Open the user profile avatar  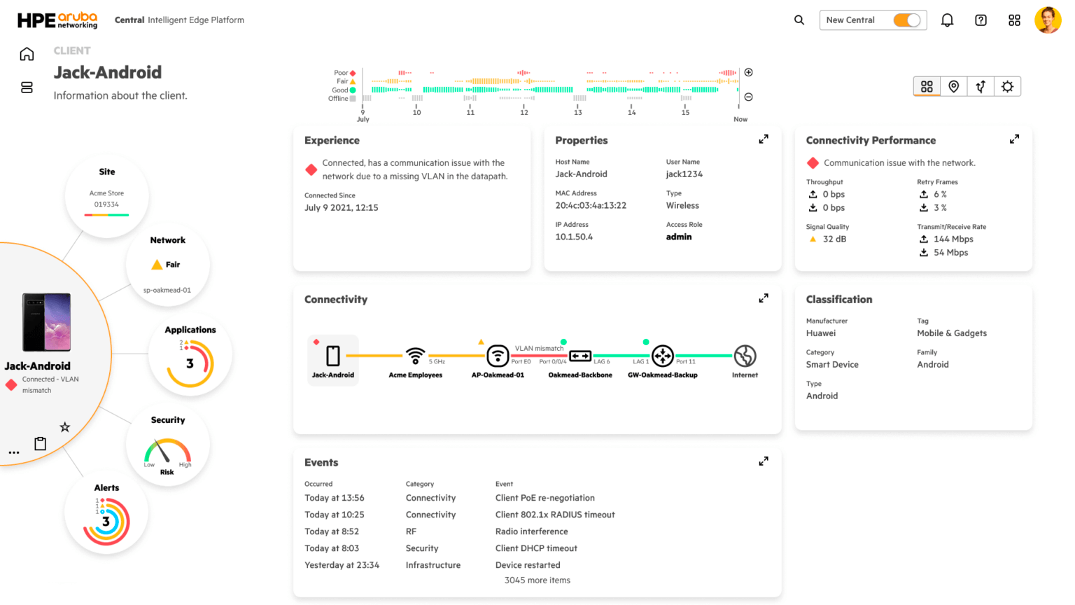coord(1047,20)
